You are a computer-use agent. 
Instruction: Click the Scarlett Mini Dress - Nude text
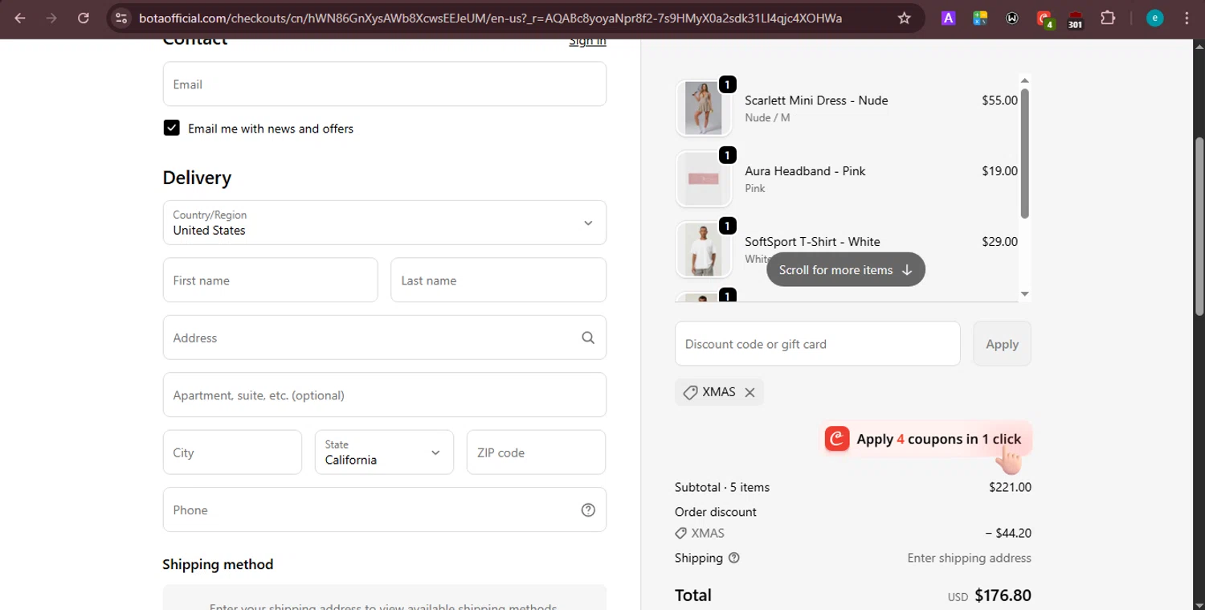click(x=816, y=100)
